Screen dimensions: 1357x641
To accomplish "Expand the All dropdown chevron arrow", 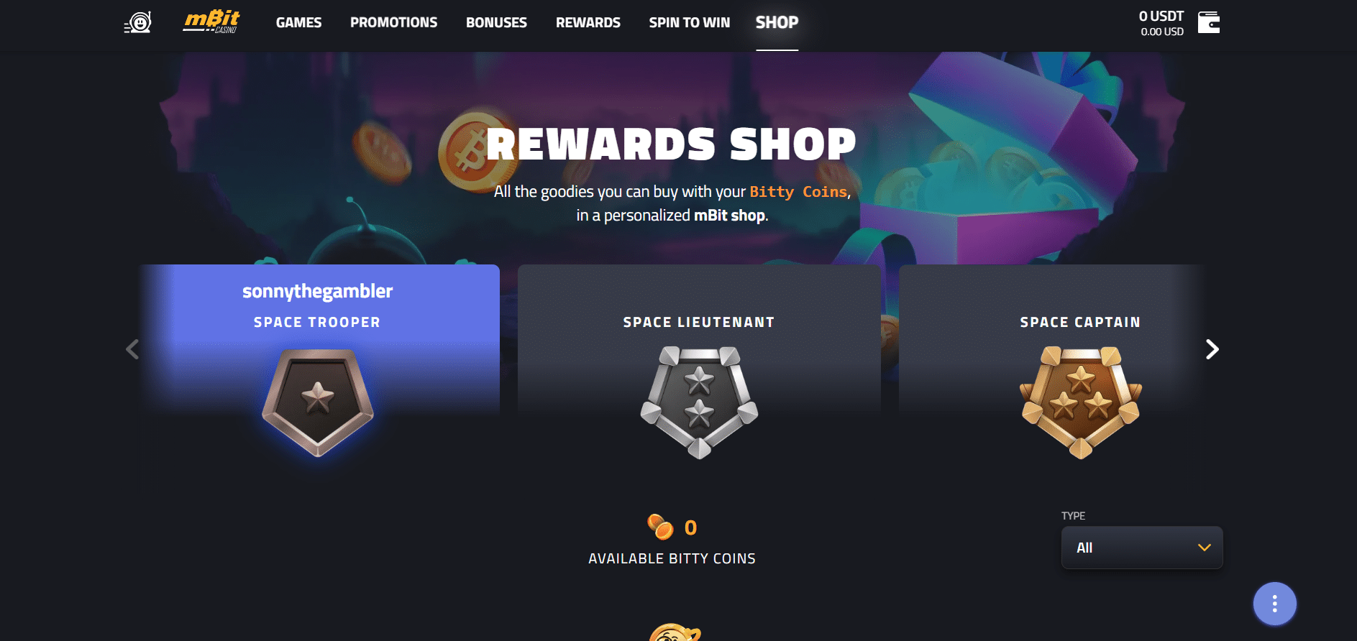I will [1204, 548].
